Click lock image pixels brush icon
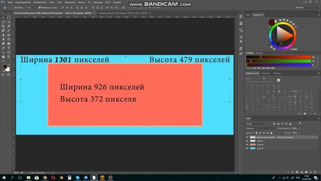 [x=260, y=133]
